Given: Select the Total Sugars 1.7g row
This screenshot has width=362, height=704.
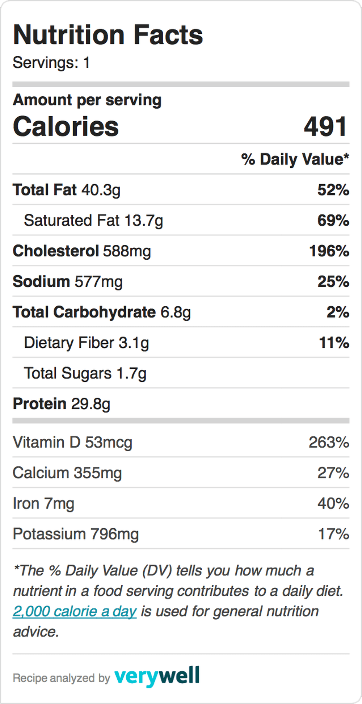Looking at the screenshot, I should [181, 373].
